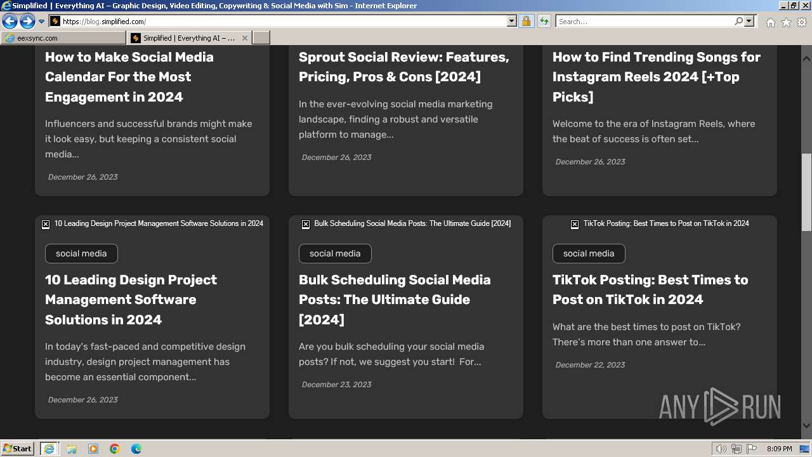Click the volume speaker tray icon
The image size is (812, 457).
pyautogui.click(x=721, y=449)
